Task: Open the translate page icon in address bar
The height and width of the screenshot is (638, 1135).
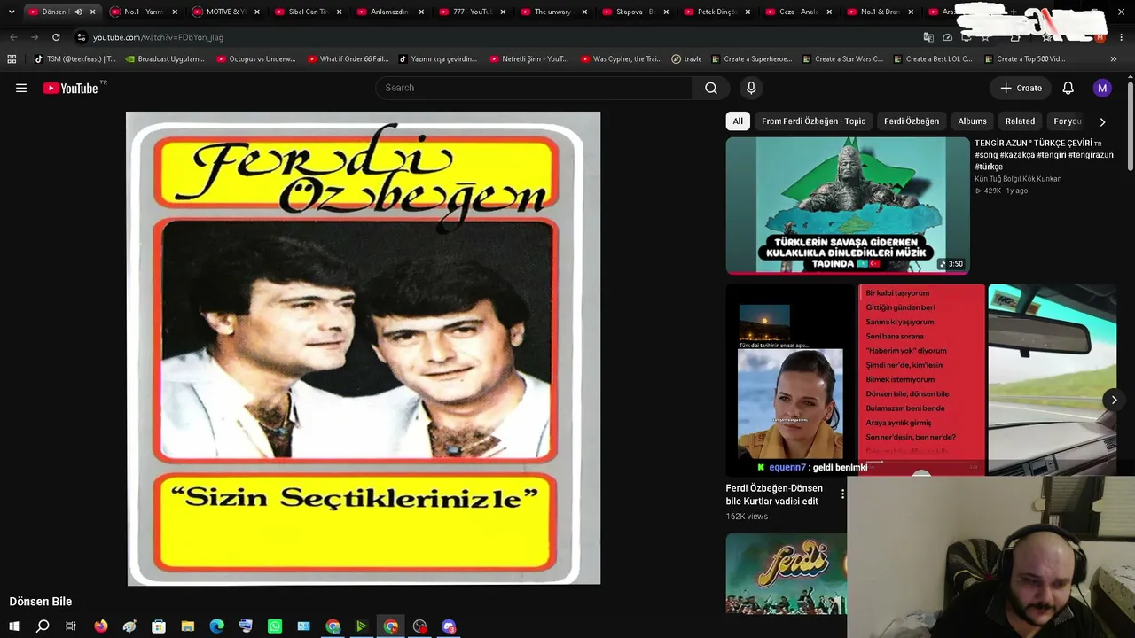Action: (928, 37)
